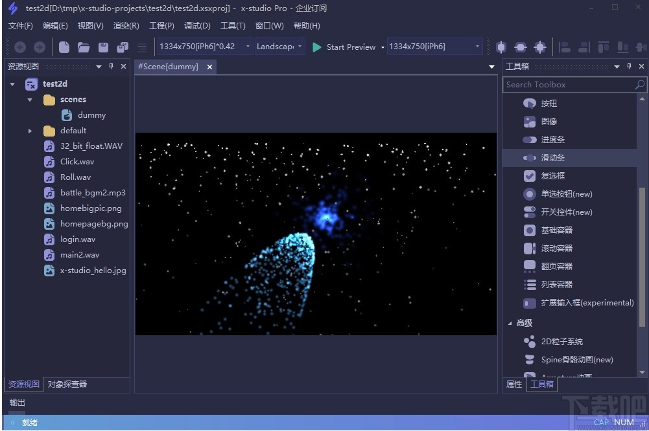Click the center-both alignment crosshair icon
The height and width of the screenshot is (431, 649).
tap(540, 47)
